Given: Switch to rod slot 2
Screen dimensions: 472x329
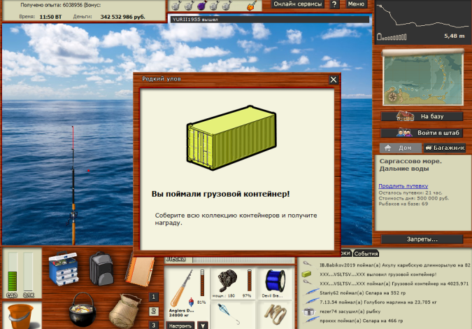Looking at the screenshot, I should 153,311.
